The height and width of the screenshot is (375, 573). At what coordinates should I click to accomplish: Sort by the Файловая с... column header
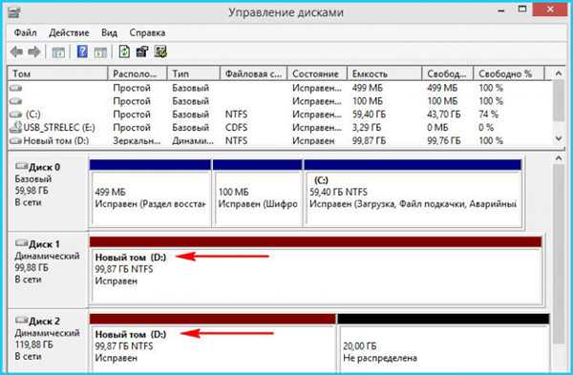pyautogui.click(x=254, y=73)
